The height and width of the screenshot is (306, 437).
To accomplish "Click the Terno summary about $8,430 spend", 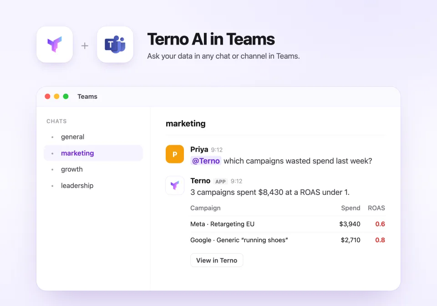I will [270, 192].
